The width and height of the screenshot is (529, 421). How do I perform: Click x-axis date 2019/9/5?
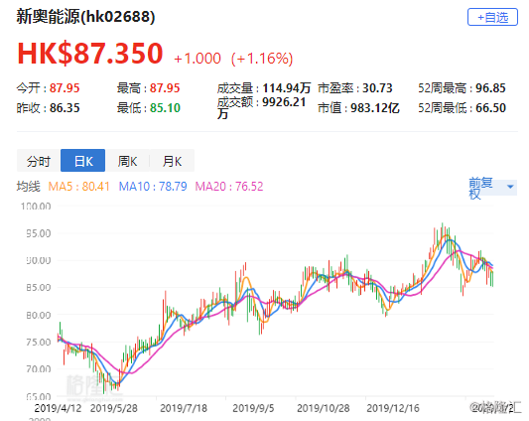[x=253, y=408]
